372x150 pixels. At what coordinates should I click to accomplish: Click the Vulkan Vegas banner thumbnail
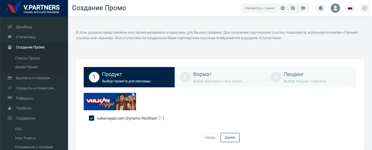coord(110,102)
